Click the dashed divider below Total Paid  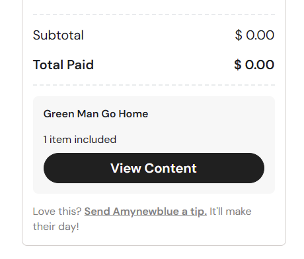(x=154, y=85)
